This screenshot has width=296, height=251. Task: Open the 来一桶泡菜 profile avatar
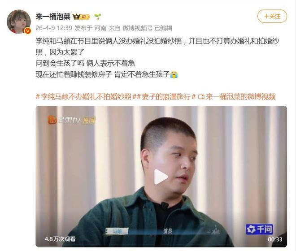19,22
